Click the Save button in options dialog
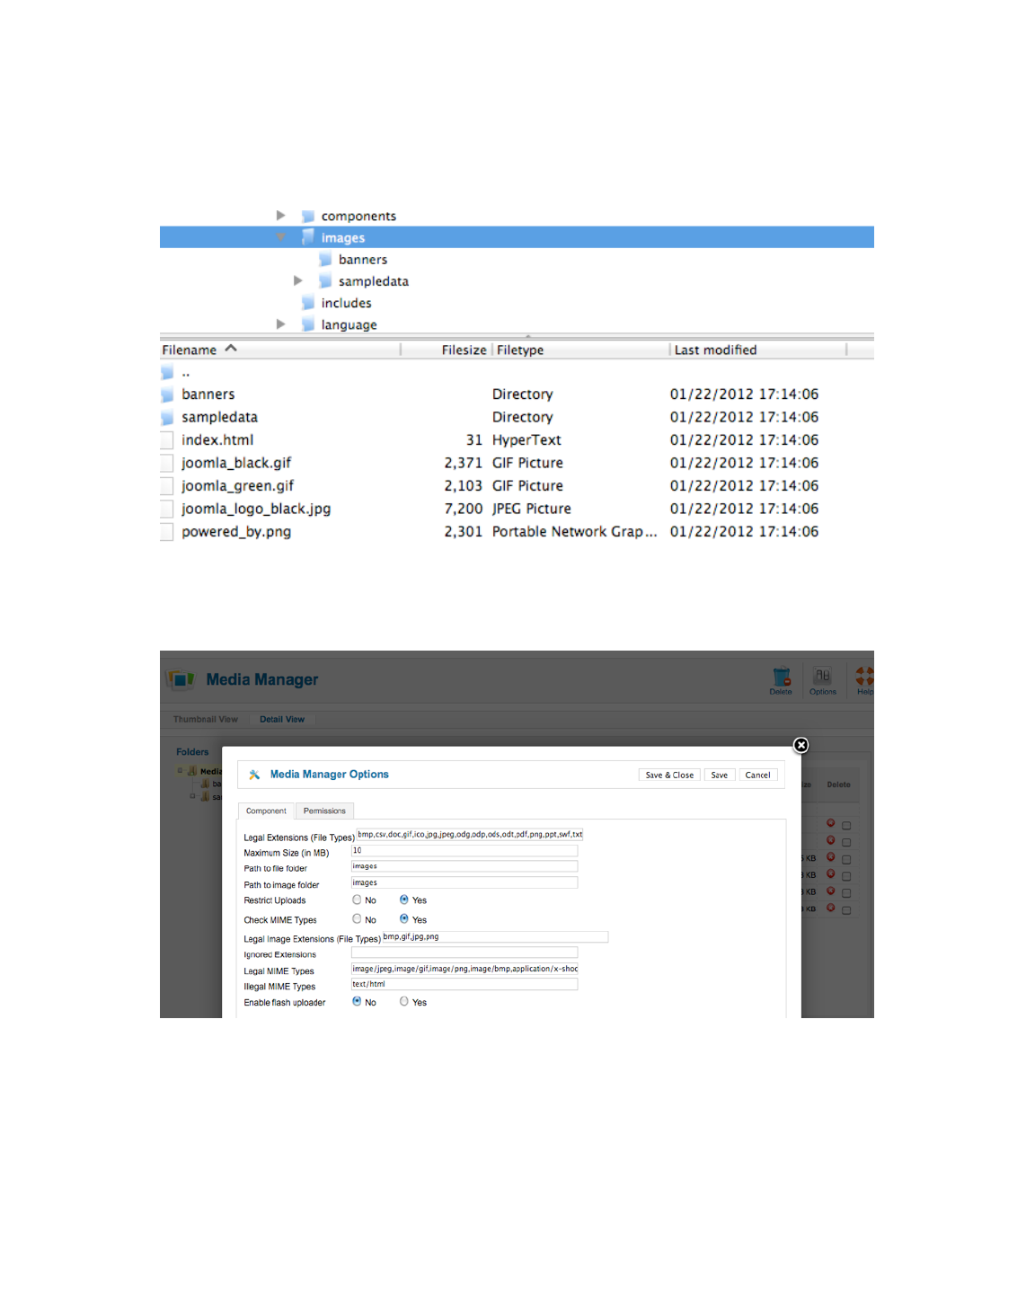Image resolution: width=1035 pixels, height=1294 pixels. point(720,775)
